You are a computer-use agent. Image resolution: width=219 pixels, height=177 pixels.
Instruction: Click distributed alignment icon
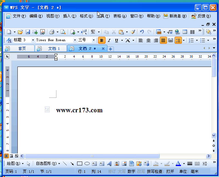tap(171, 41)
